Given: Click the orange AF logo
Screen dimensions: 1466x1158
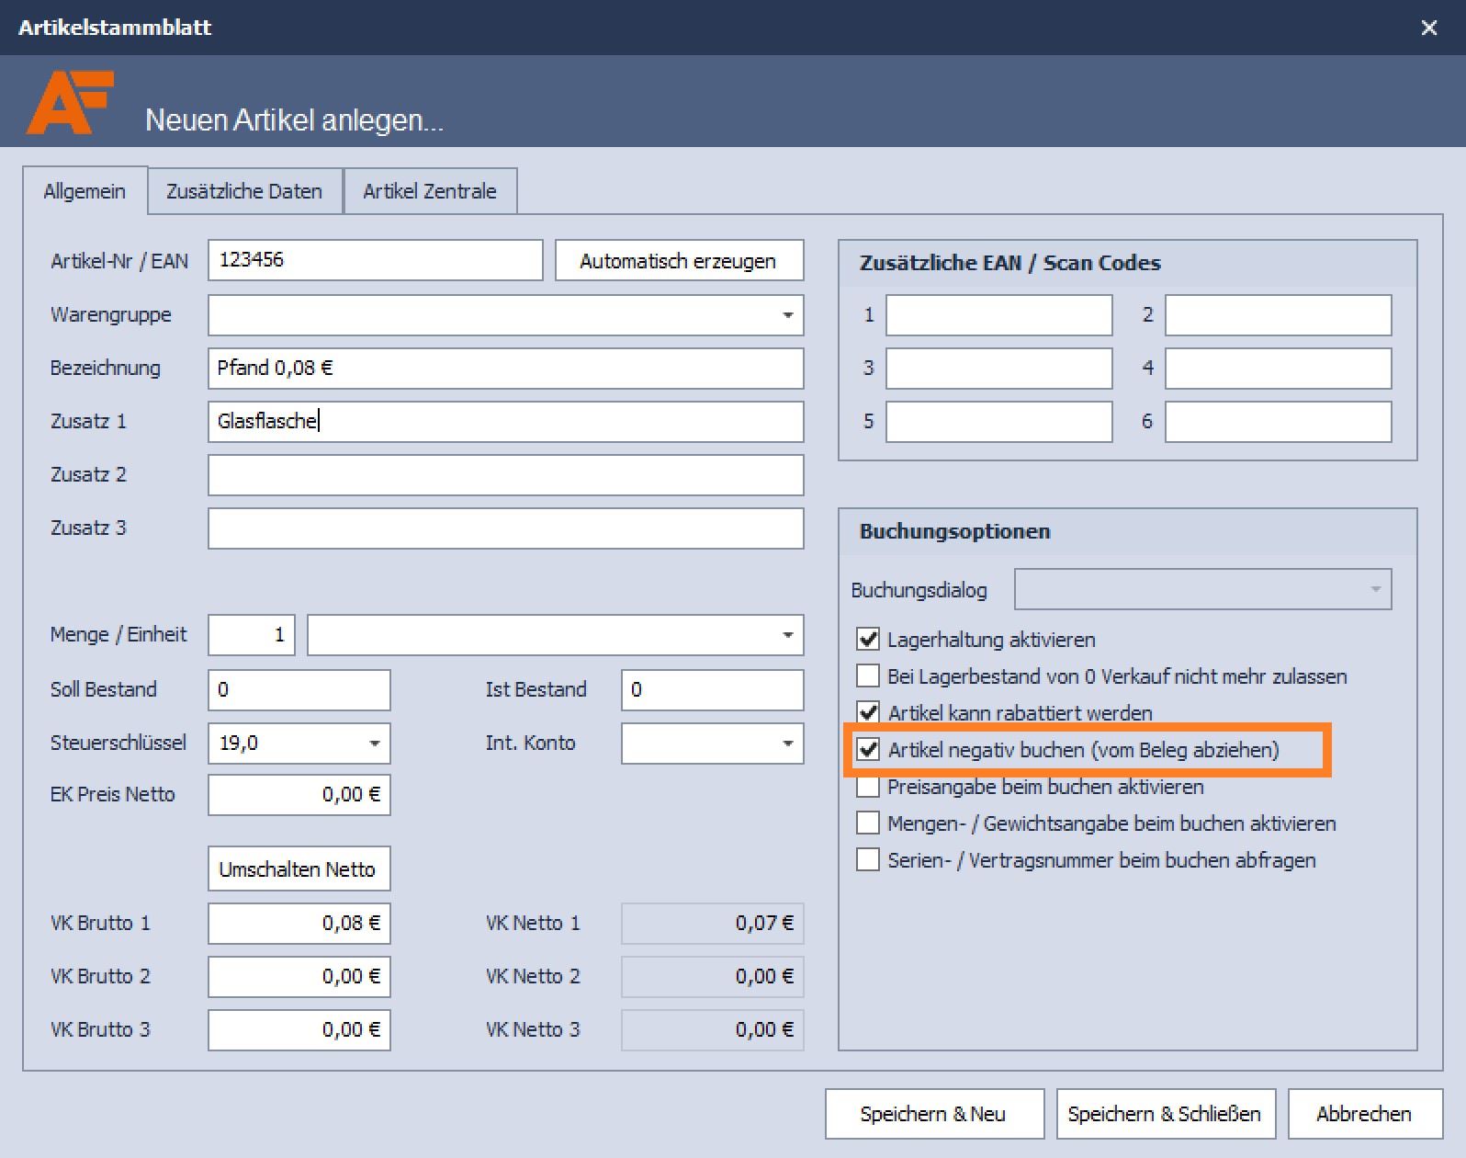Looking at the screenshot, I should pos(70,102).
